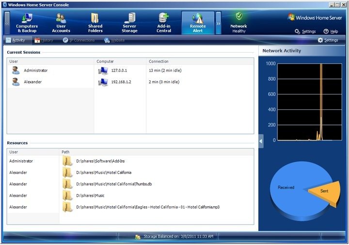The width and height of the screenshot is (349, 245).
Task: Click the network activity line graph
Action: pyautogui.click(x=309, y=102)
